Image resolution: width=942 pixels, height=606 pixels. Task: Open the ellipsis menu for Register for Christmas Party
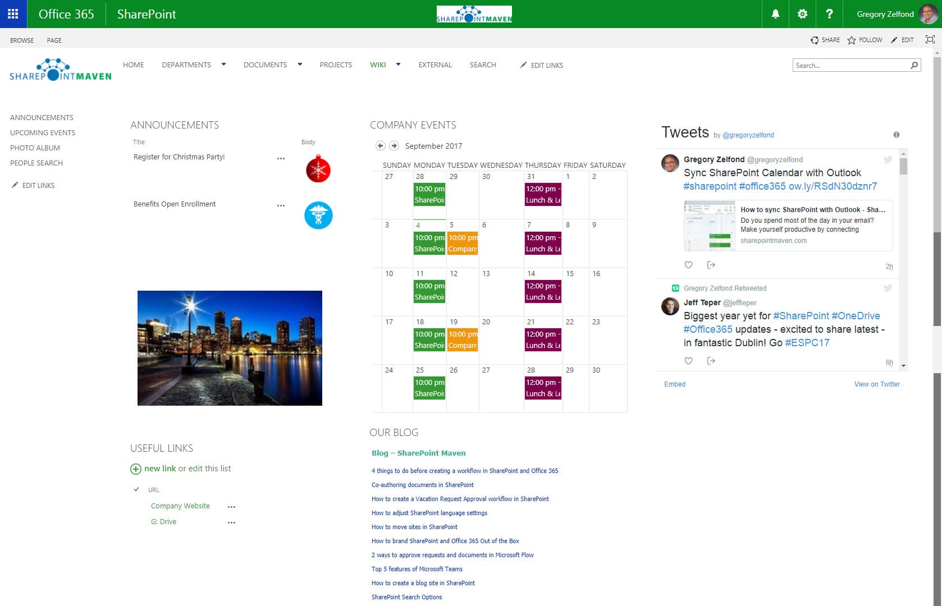tap(281, 158)
